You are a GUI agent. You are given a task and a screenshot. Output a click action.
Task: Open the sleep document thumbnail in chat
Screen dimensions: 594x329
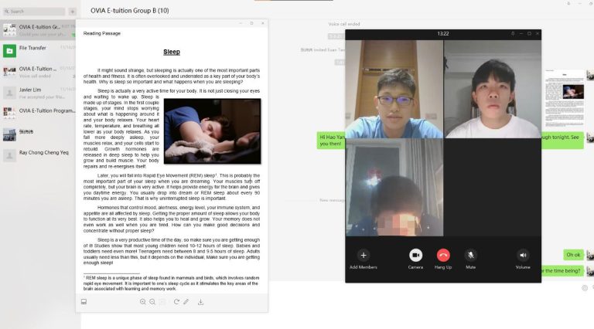pos(563,97)
